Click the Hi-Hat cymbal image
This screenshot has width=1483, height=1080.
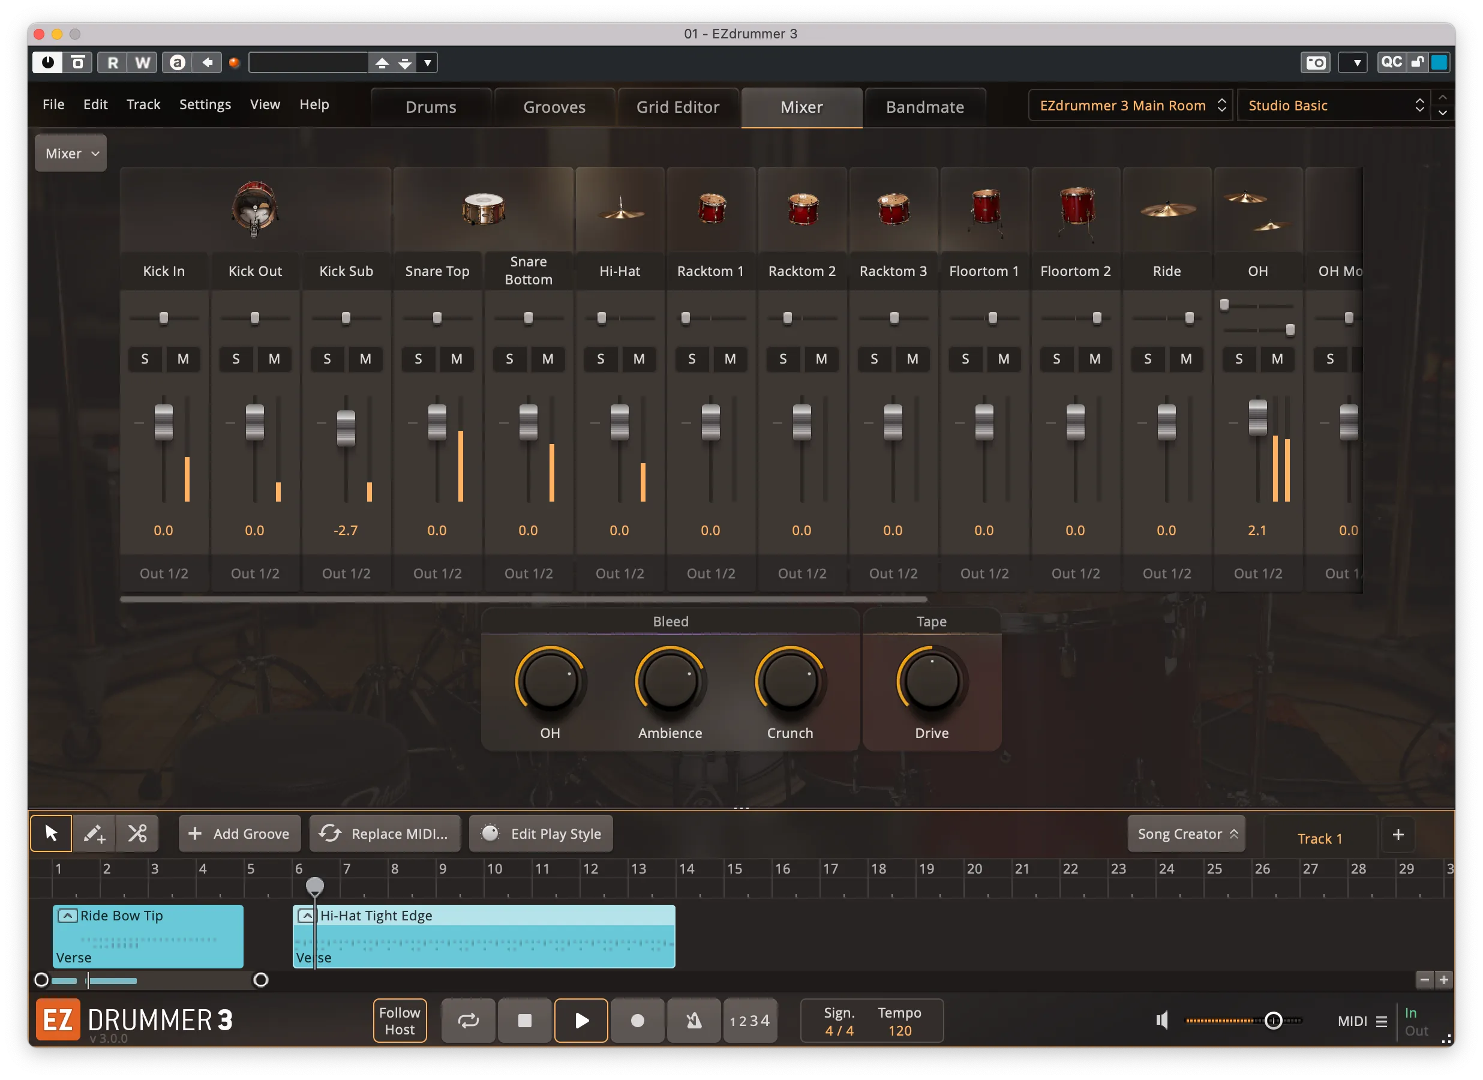(620, 209)
